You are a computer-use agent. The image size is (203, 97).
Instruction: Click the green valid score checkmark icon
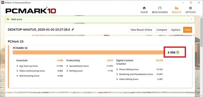8,19
